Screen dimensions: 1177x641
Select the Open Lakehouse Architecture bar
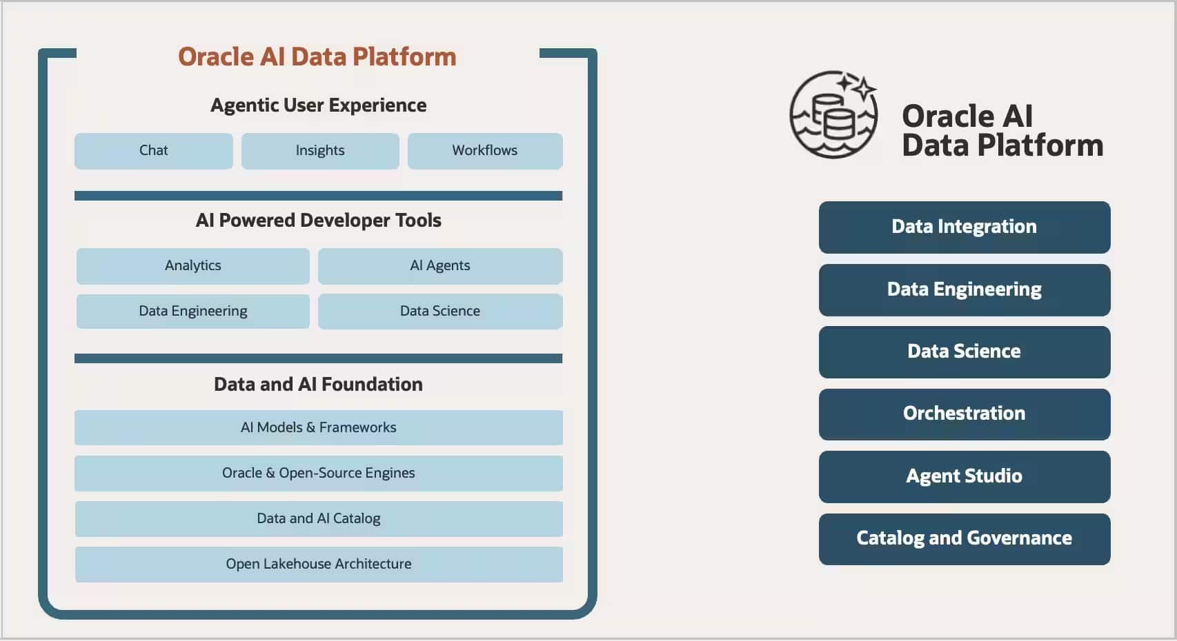[318, 564]
